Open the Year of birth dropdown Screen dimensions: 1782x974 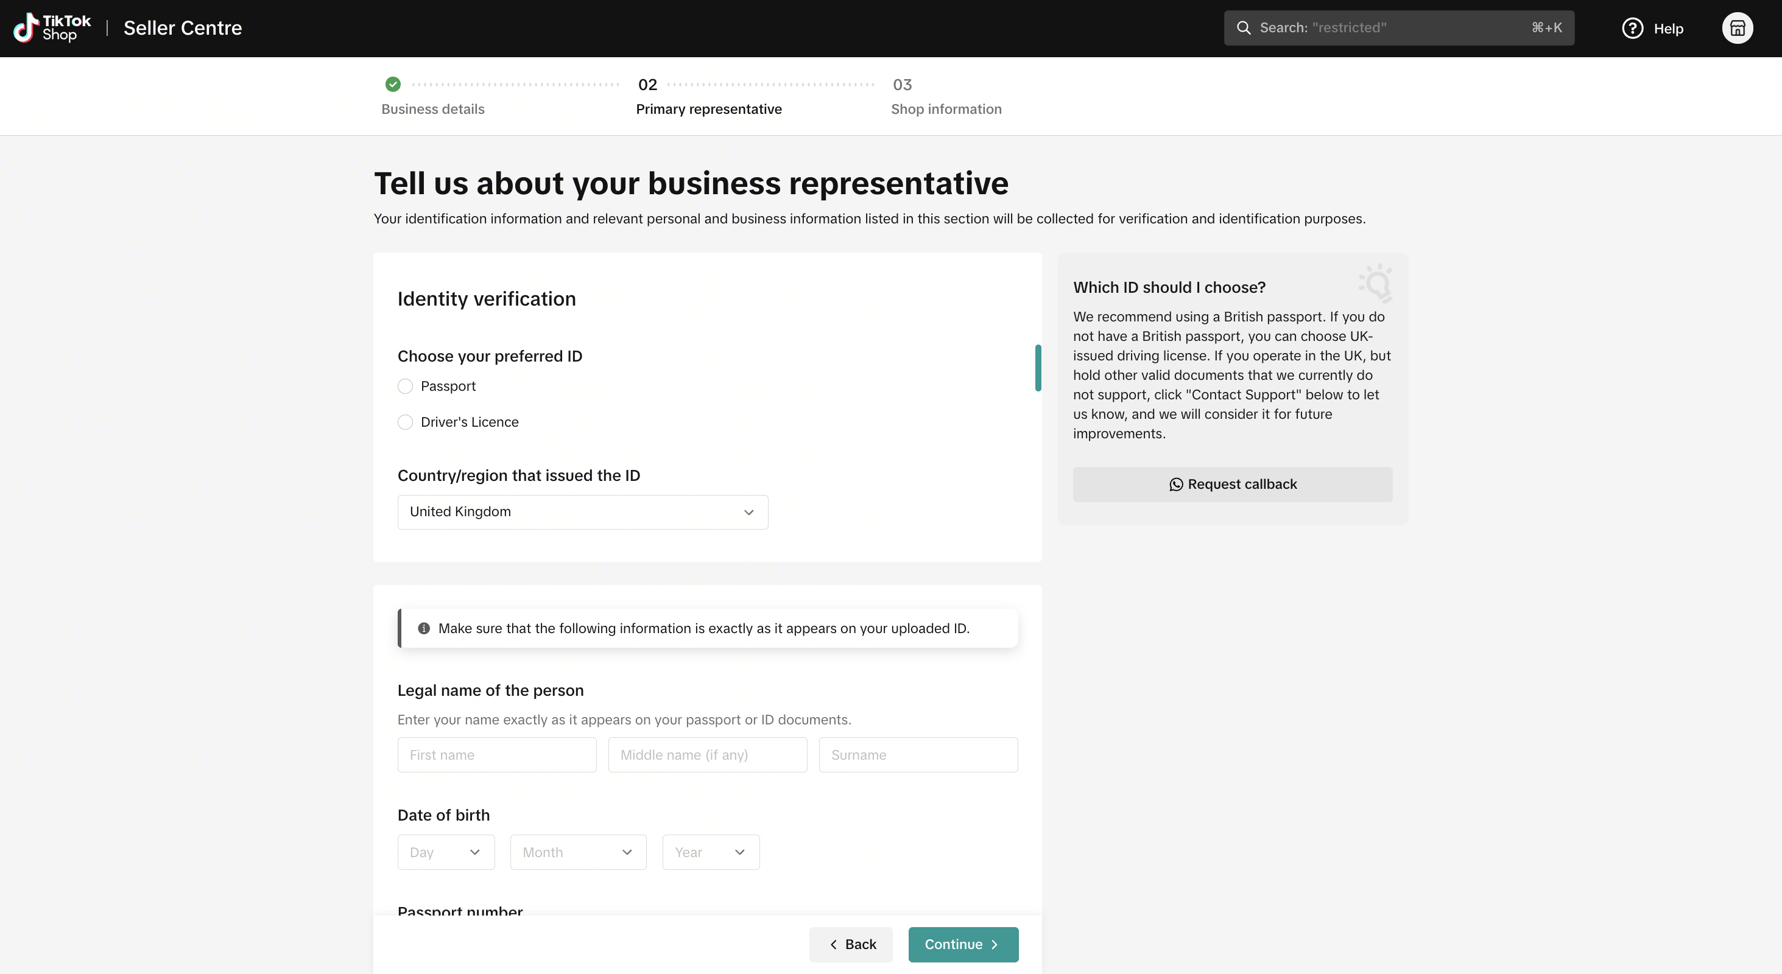coord(711,852)
